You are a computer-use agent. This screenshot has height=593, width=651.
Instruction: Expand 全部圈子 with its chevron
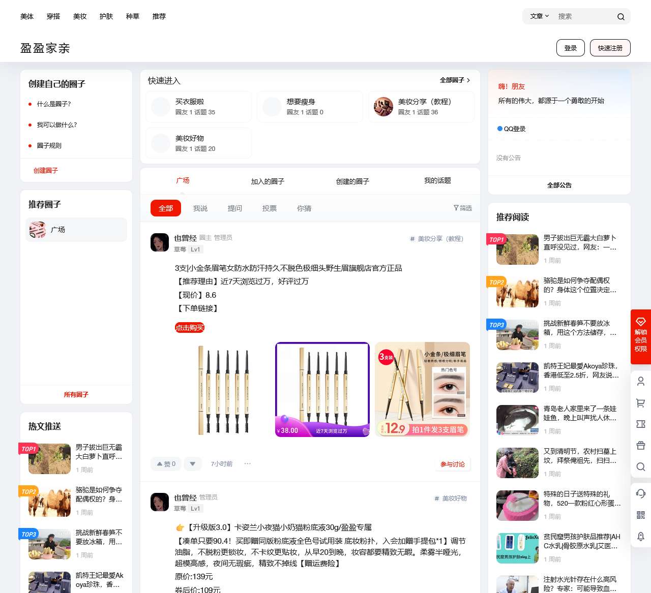[x=453, y=80]
